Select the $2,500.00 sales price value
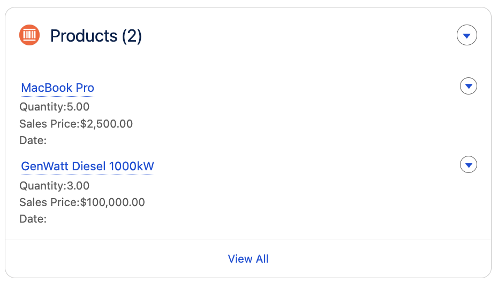 (x=106, y=124)
